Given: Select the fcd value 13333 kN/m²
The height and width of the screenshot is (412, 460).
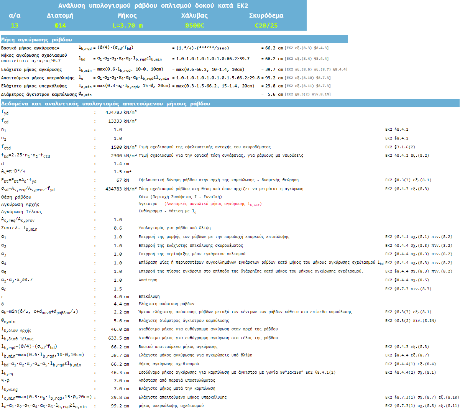Looking at the screenshot, I should 122,121.
